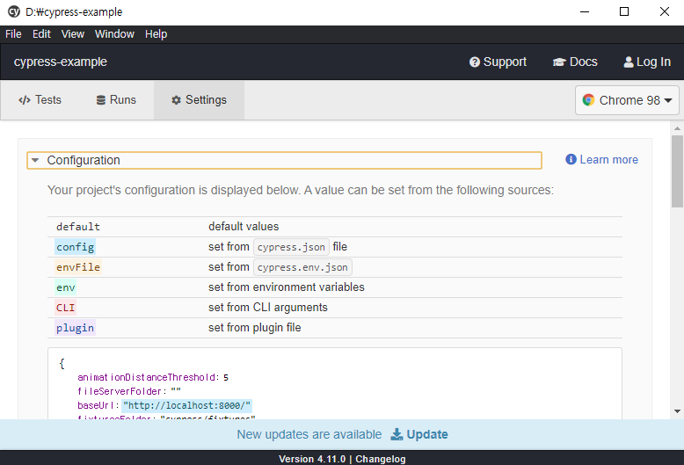Screen dimensions: 684x465
Task: Click the Support question mark icon
Action: point(474,62)
